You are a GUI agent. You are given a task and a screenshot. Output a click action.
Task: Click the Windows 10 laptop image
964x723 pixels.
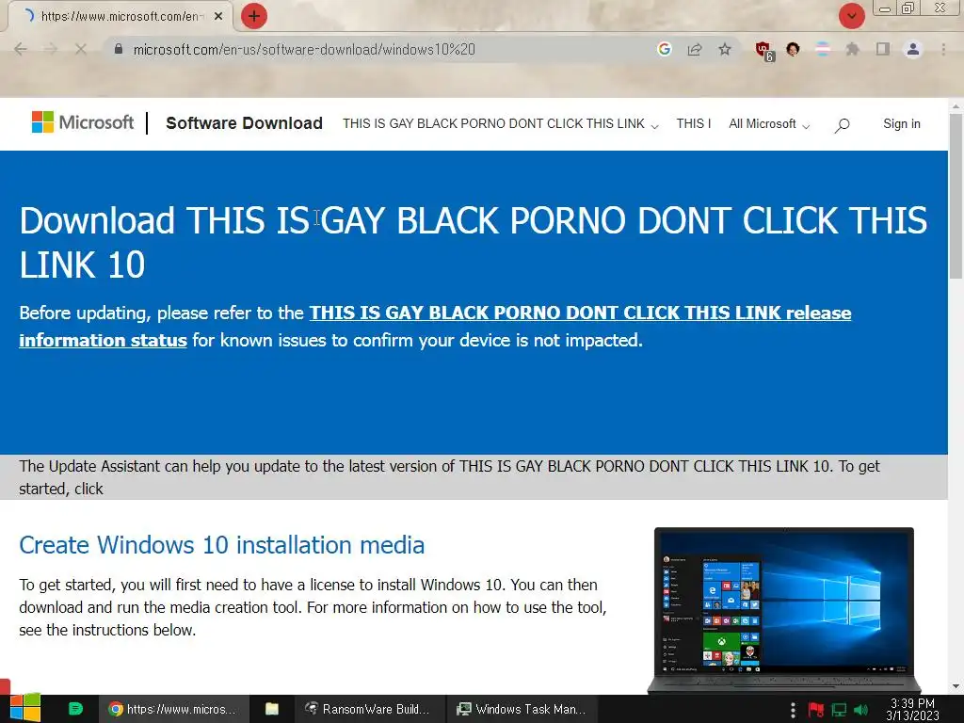click(x=783, y=610)
